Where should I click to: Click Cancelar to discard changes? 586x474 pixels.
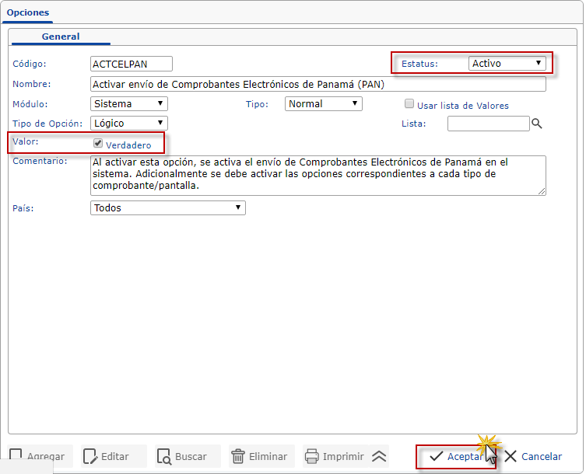[533, 456]
